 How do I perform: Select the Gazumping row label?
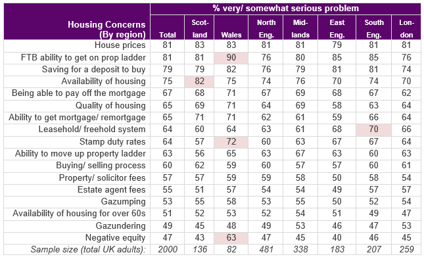pyautogui.click(x=124, y=202)
